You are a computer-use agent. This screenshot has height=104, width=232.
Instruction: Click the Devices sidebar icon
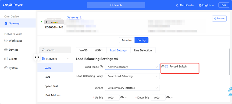coord(6,50)
